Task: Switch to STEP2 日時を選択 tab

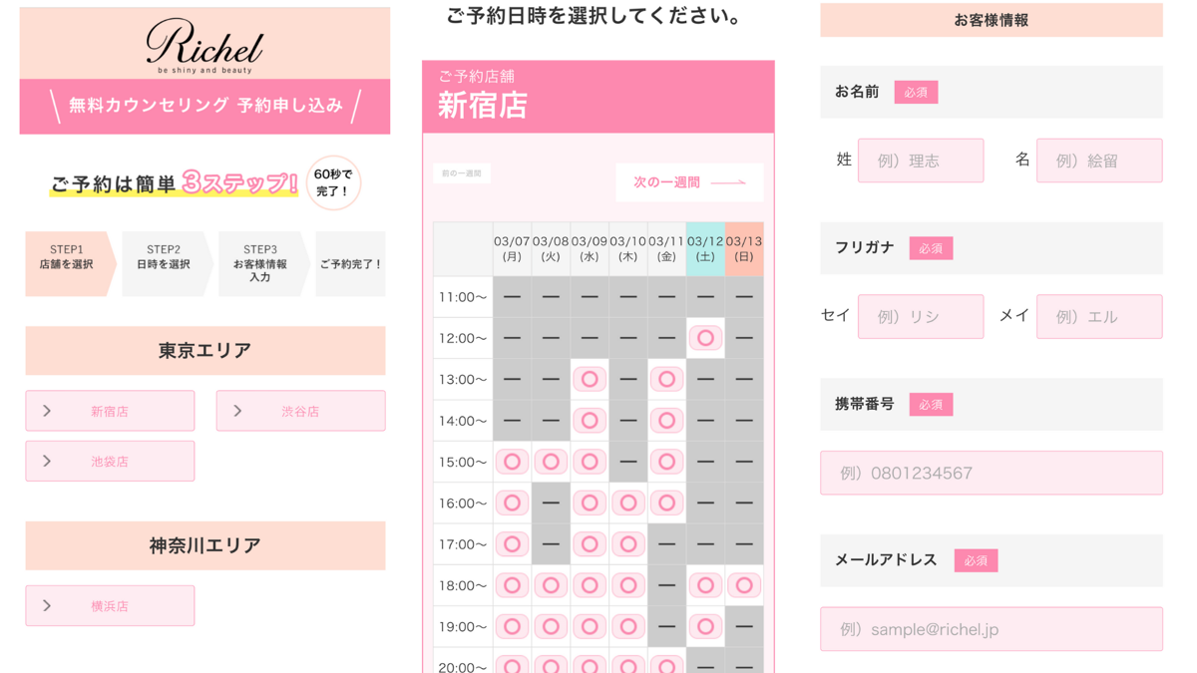Action: pos(164,264)
